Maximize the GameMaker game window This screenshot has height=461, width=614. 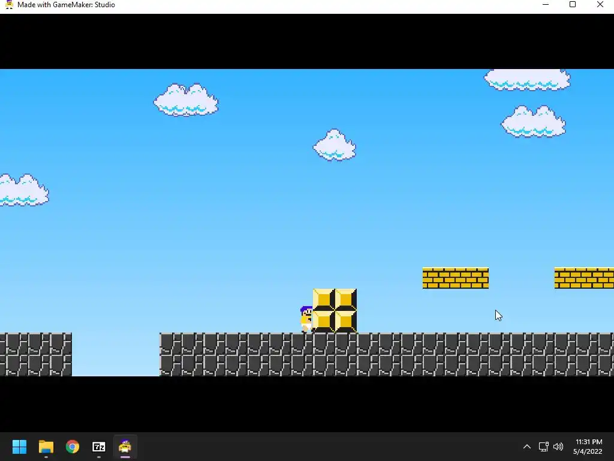573,5
